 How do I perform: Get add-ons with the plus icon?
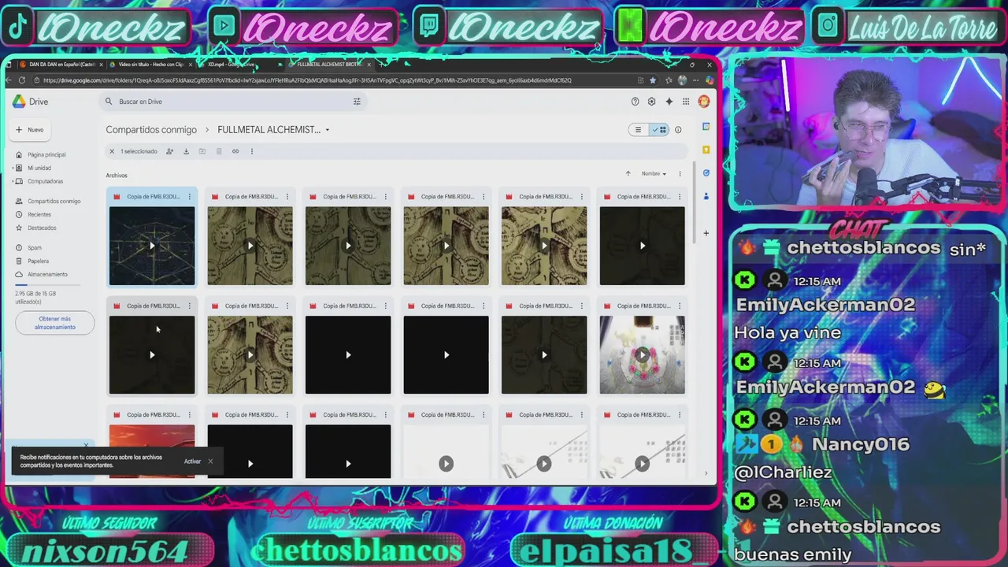coord(706,233)
